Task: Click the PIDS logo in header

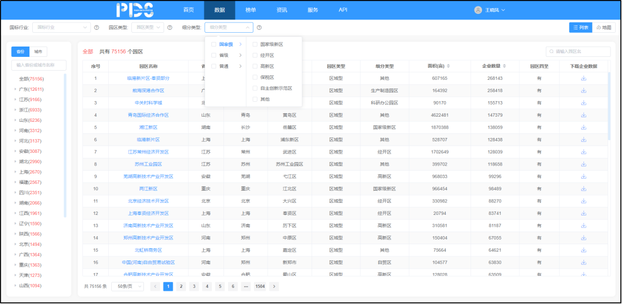Action: point(134,10)
